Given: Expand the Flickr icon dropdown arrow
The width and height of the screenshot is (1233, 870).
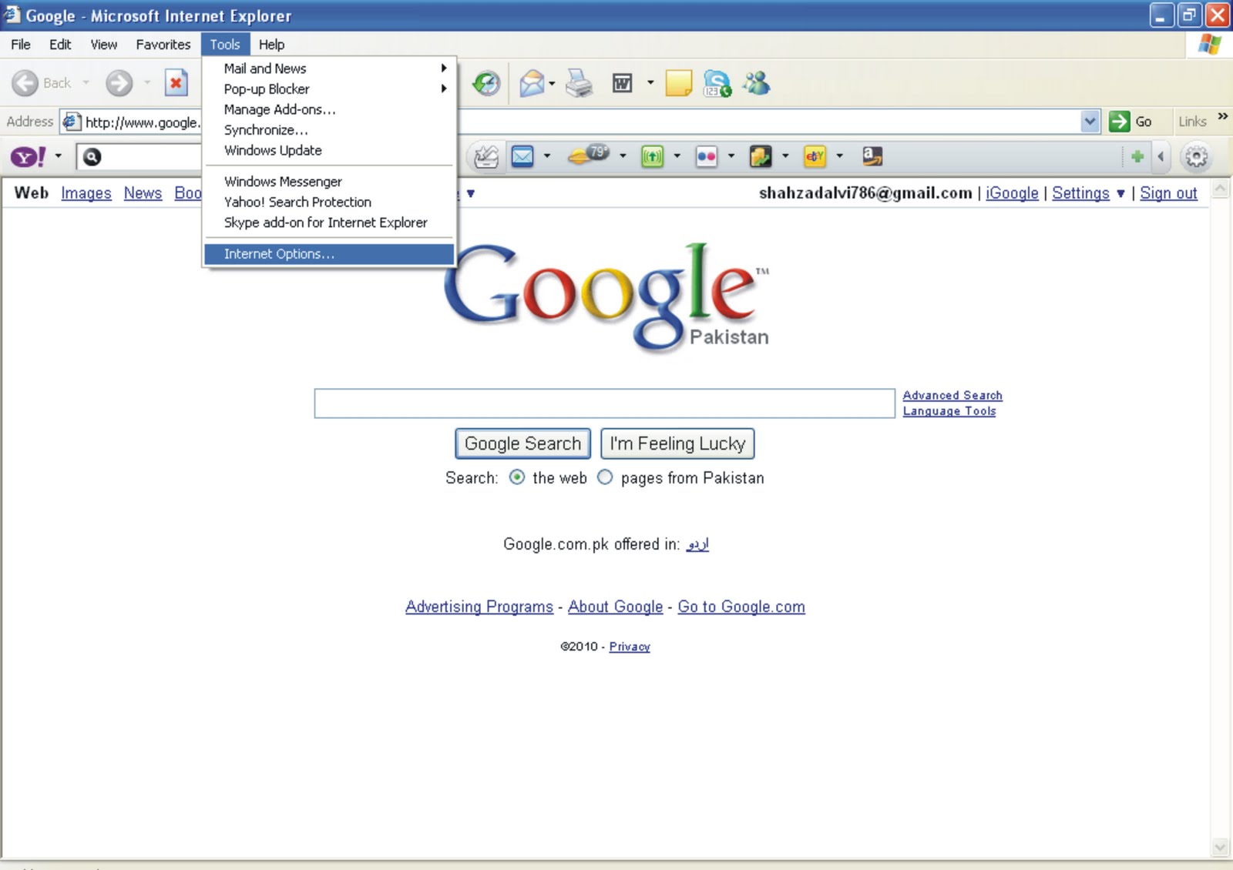Looking at the screenshot, I should [x=731, y=156].
